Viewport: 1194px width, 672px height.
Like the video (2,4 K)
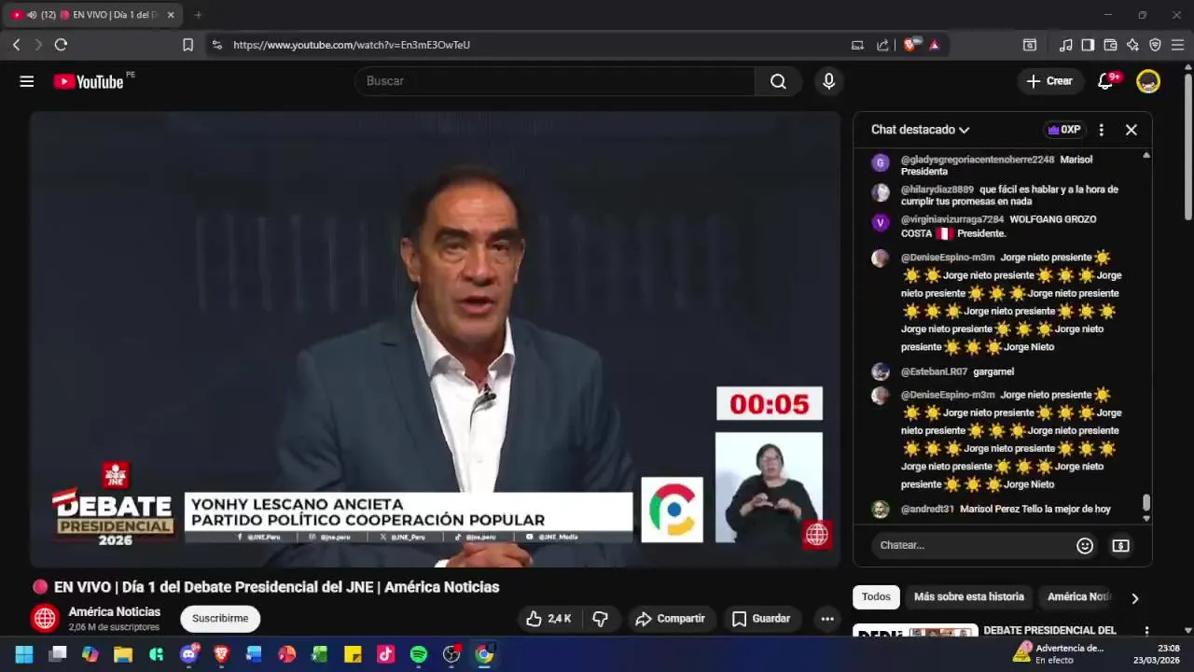[548, 619]
